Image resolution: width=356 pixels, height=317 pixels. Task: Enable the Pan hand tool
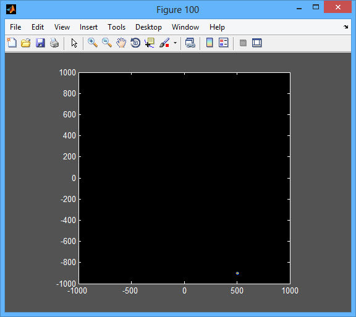pyautogui.click(x=121, y=43)
